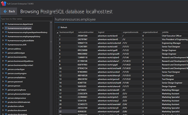Click table icon beside person.phonenumbertype
The image size is (188, 115).
[6, 94]
